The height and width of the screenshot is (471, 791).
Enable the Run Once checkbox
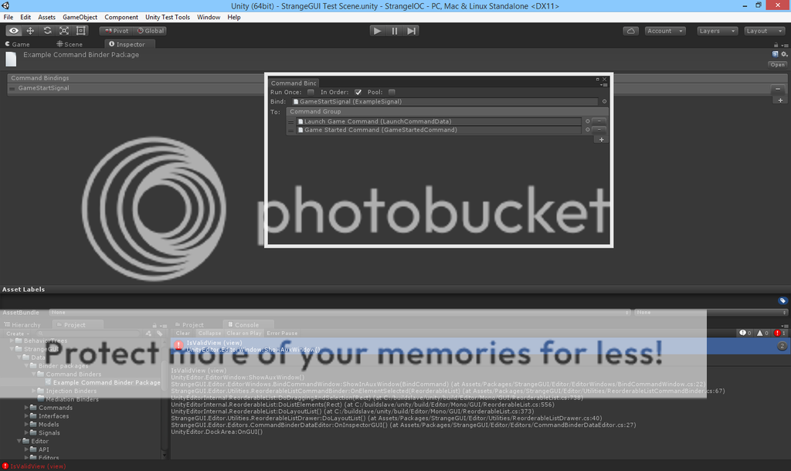pos(310,92)
